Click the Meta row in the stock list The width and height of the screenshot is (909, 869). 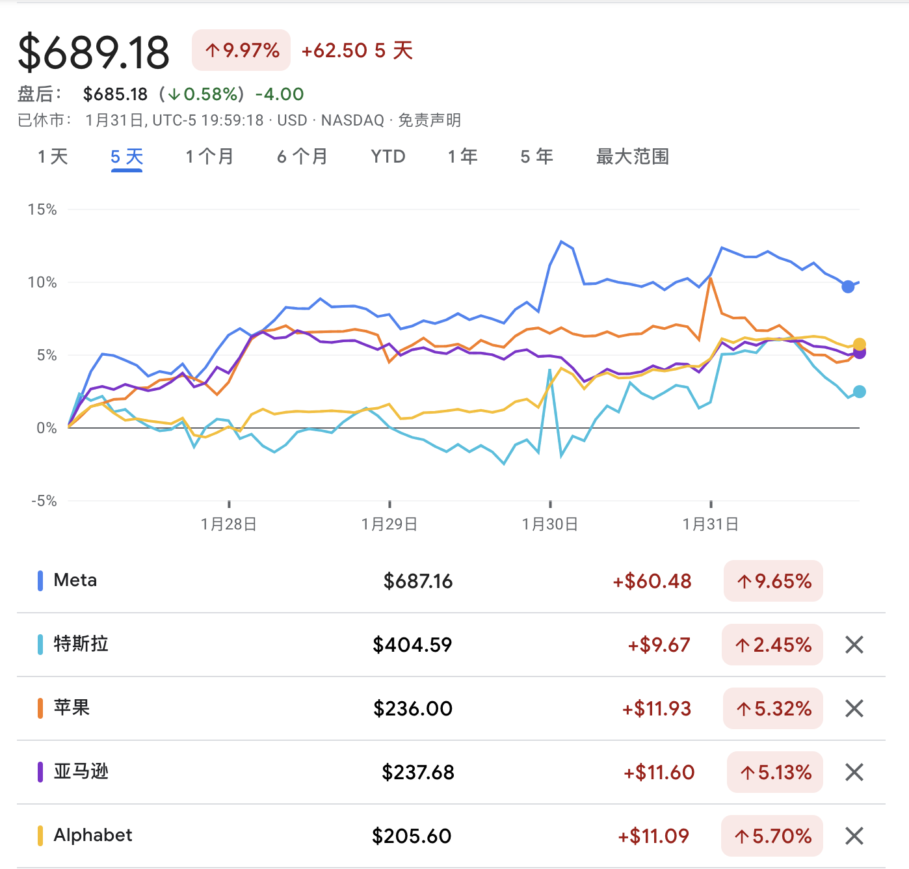tap(260, 580)
